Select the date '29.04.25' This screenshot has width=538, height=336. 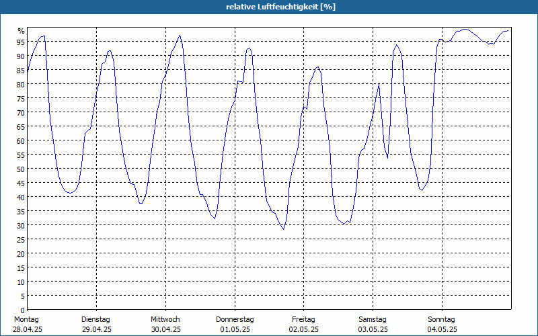(x=97, y=329)
